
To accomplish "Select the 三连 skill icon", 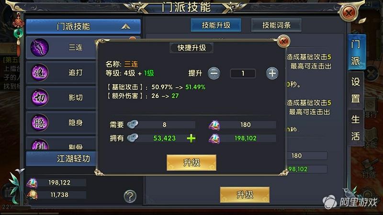I will (x=40, y=47).
